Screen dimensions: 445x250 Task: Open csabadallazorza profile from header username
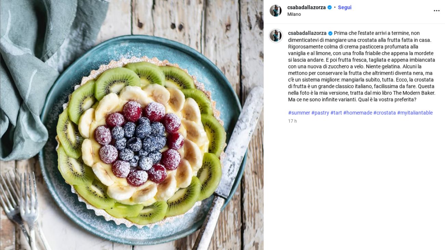click(307, 7)
